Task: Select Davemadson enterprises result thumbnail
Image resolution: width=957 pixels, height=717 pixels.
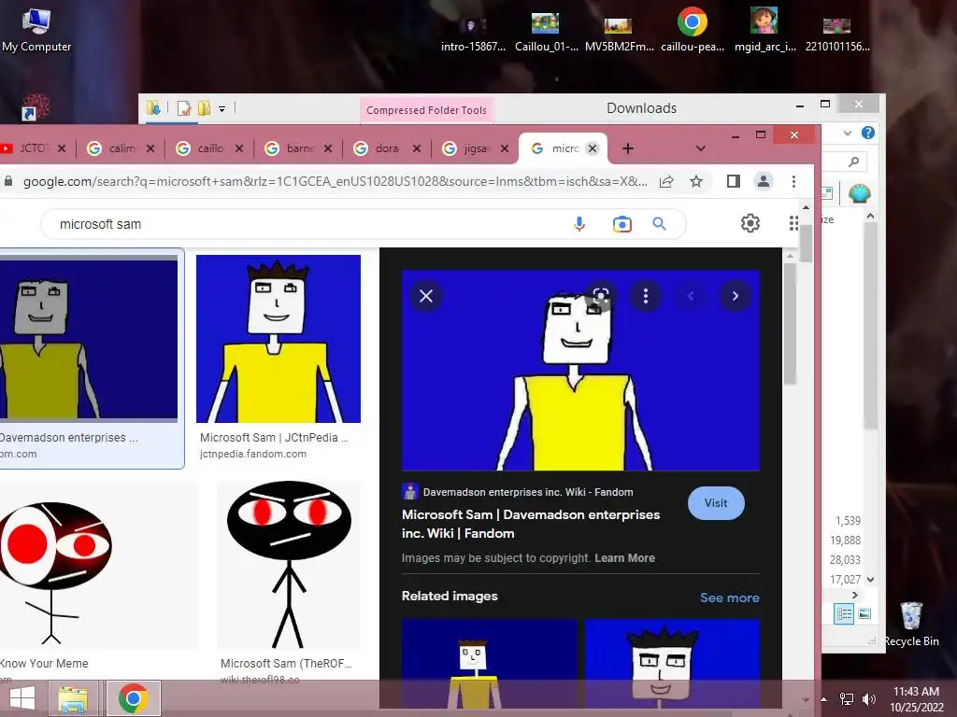Action: 89,338
